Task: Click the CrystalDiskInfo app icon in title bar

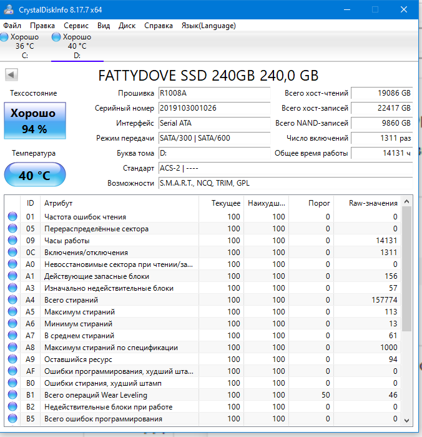Action: pos(8,10)
